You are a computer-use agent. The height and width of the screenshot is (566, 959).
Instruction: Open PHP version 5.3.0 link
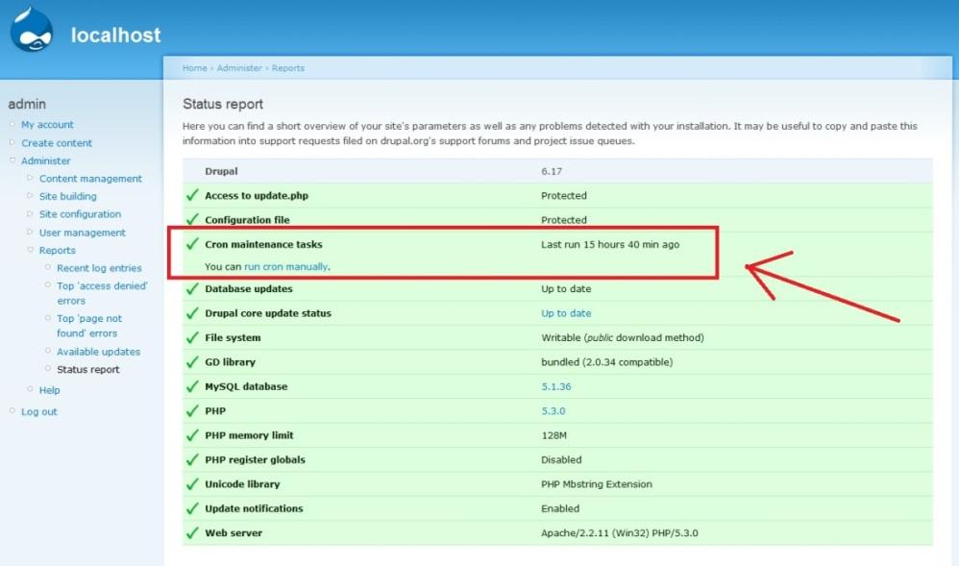(x=553, y=411)
